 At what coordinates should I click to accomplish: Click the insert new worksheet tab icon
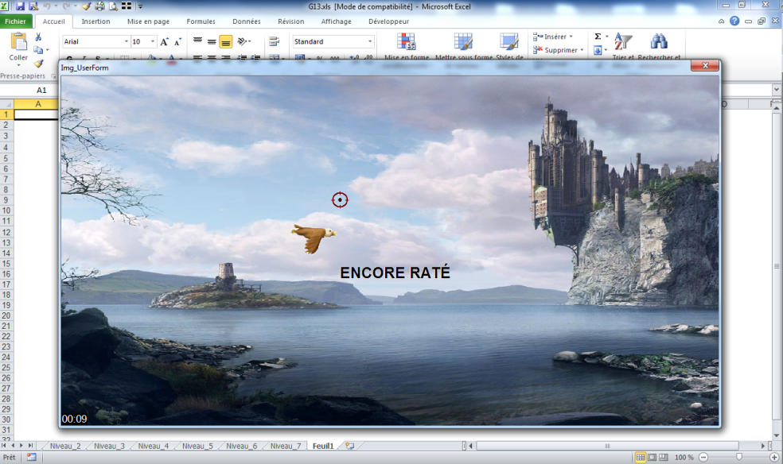[349, 447]
